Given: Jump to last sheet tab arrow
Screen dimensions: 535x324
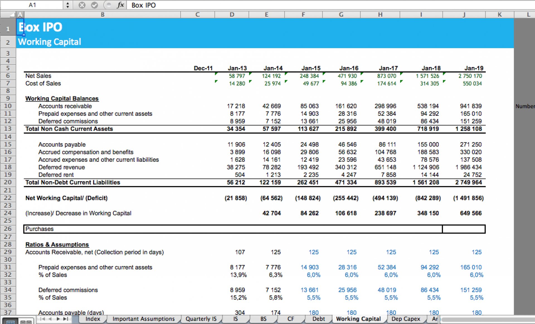Looking at the screenshot, I should click(x=66, y=319).
